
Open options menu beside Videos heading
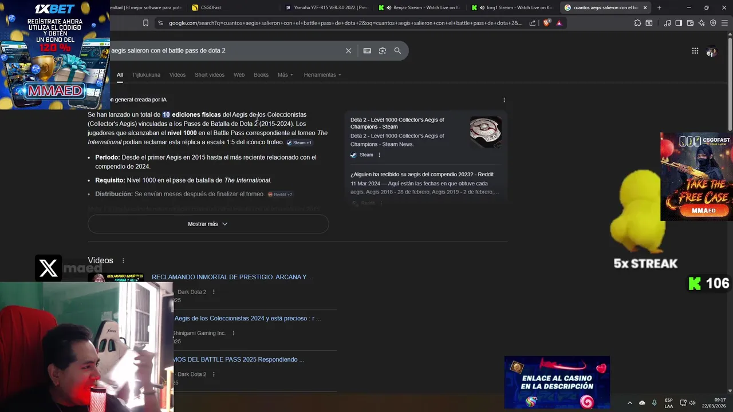click(x=123, y=260)
